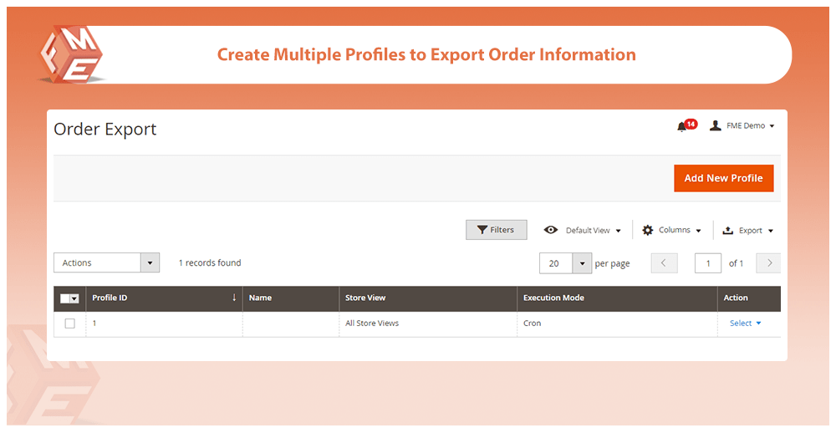
Task: Click the notifications bell icon
Action: [682, 126]
